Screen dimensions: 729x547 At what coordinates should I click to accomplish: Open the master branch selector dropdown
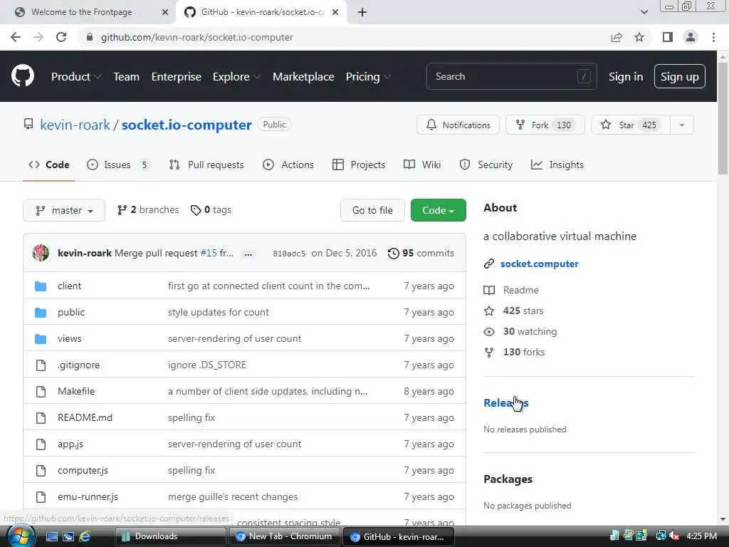(x=64, y=210)
